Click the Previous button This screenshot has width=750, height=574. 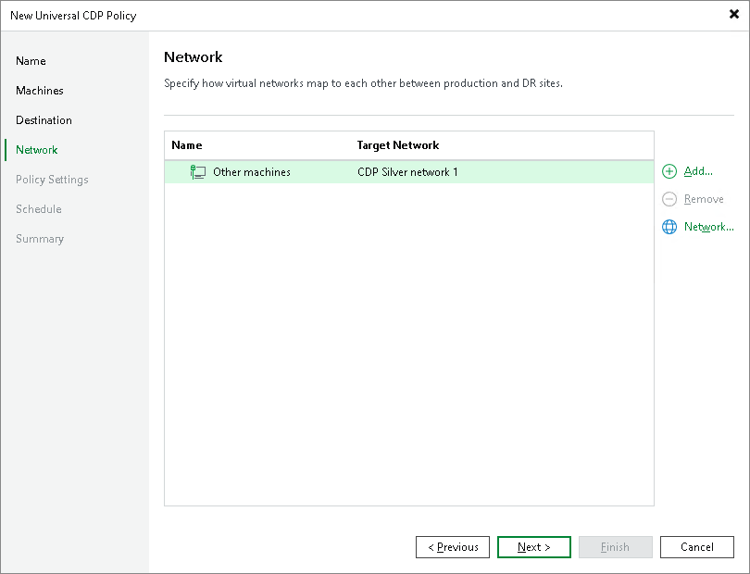pyautogui.click(x=453, y=547)
